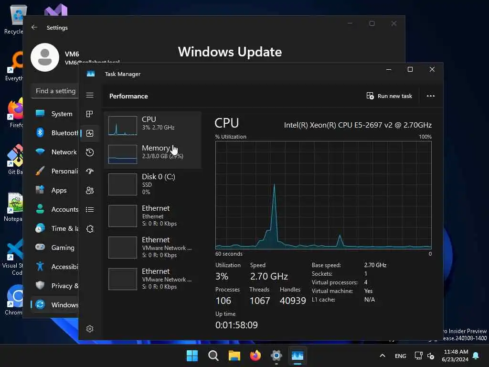Open Gaming in Settings sidebar
489x367 pixels.
coord(55,248)
